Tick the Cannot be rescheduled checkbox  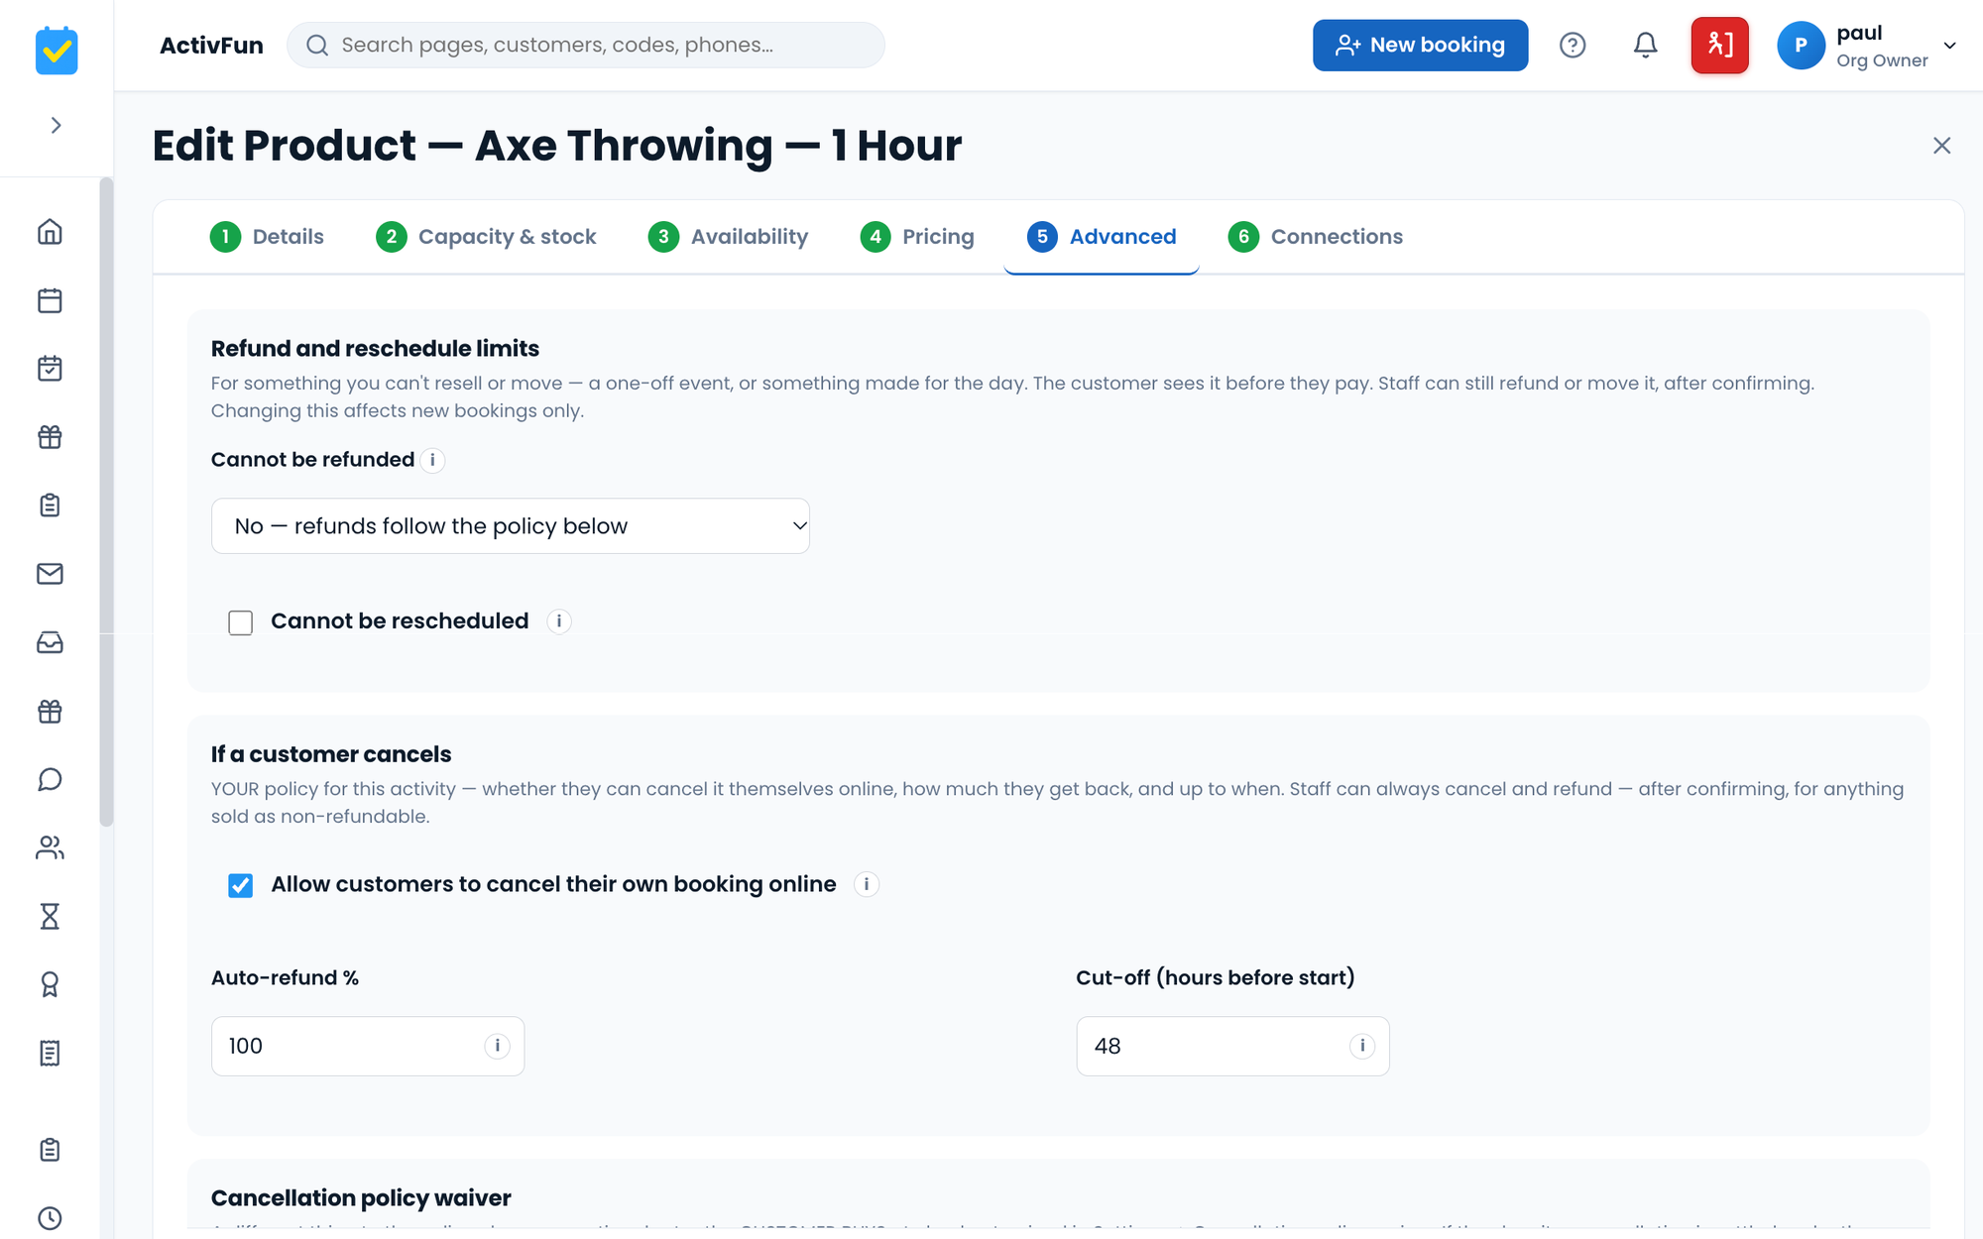coord(241,622)
